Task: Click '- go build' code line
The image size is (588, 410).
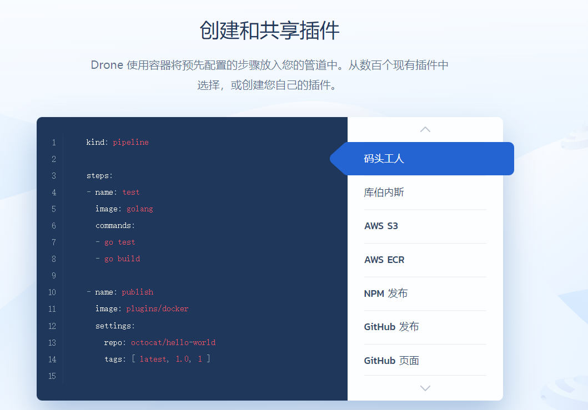Action: tap(117, 259)
